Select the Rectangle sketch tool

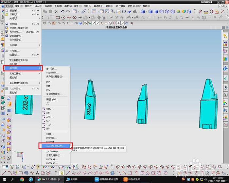58,18
